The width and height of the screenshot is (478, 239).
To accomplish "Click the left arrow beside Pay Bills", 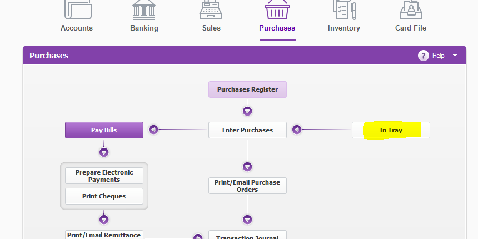I will (153, 130).
